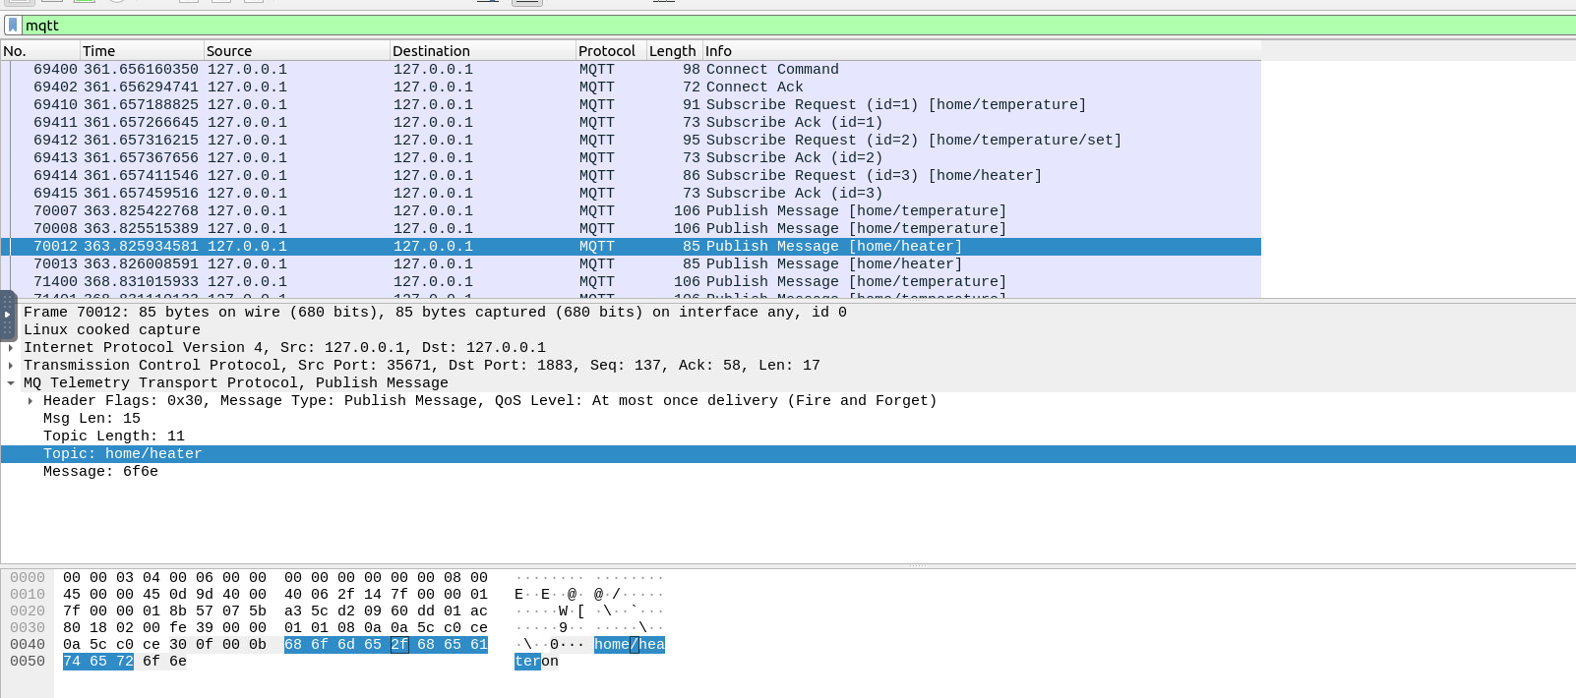Open the side panel arrow handle
This screenshot has width=1576, height=698.
[x=8, y=315]
